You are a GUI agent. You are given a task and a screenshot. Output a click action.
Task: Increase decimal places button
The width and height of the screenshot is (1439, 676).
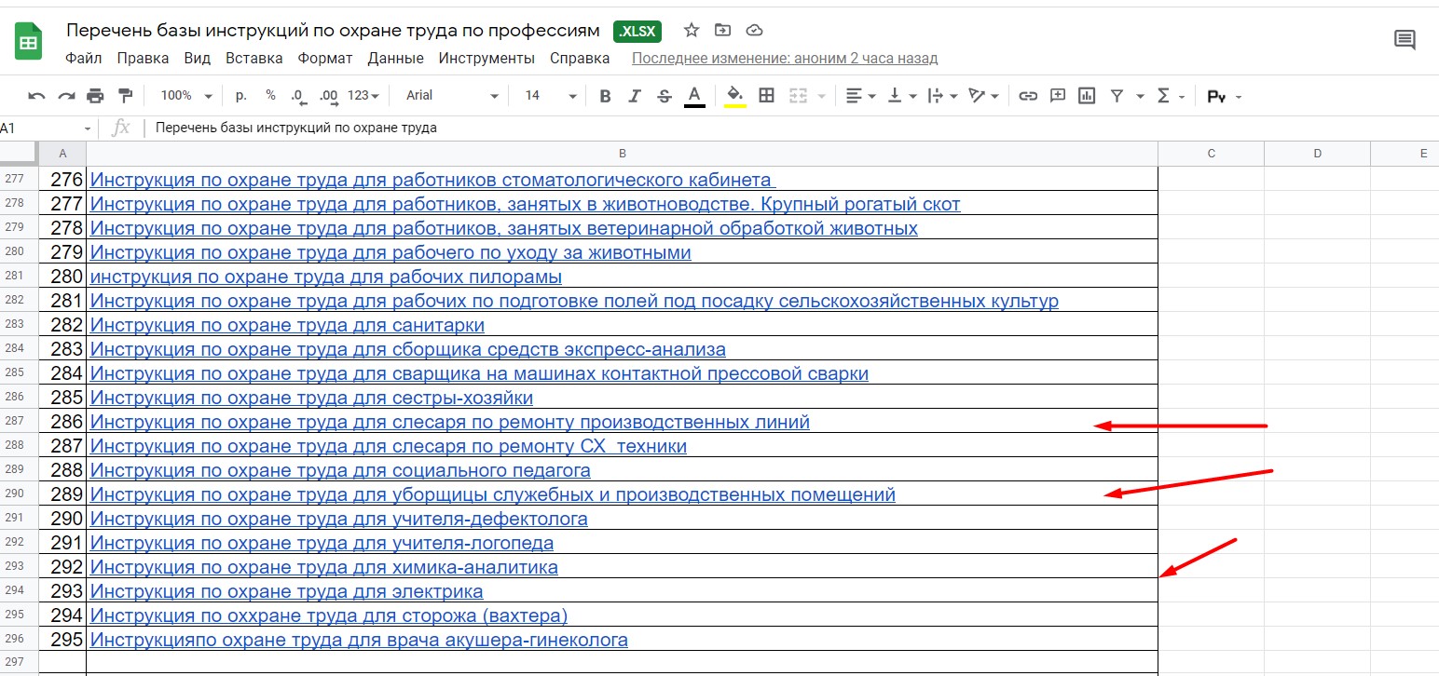(x=328, y=95)
